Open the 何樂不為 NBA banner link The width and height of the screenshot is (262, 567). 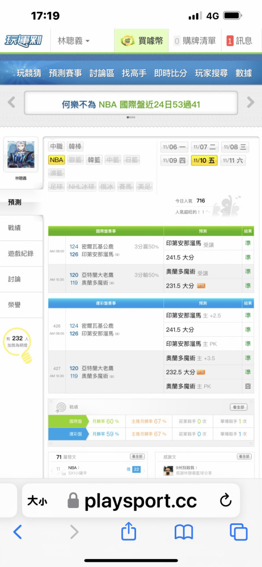pos(131,105)
